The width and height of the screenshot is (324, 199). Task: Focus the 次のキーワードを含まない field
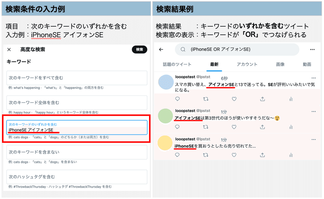click(77, 152)
